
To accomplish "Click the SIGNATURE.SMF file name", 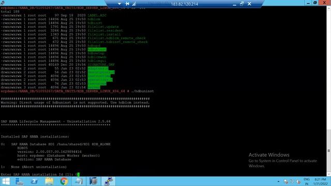I will [x=101, y=65].
